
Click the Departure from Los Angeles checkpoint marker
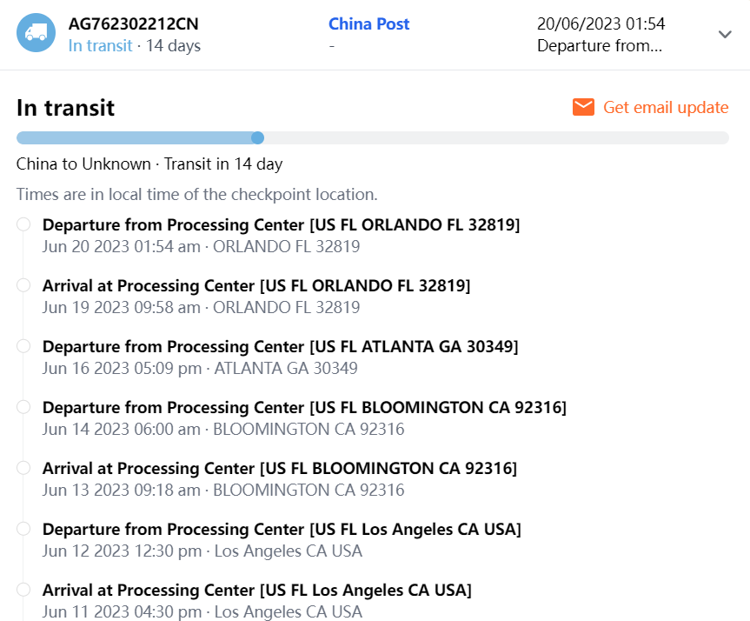23,529
